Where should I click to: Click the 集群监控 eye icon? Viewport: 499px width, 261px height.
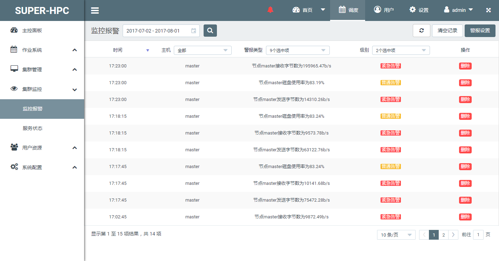click(x=14, y=89)
